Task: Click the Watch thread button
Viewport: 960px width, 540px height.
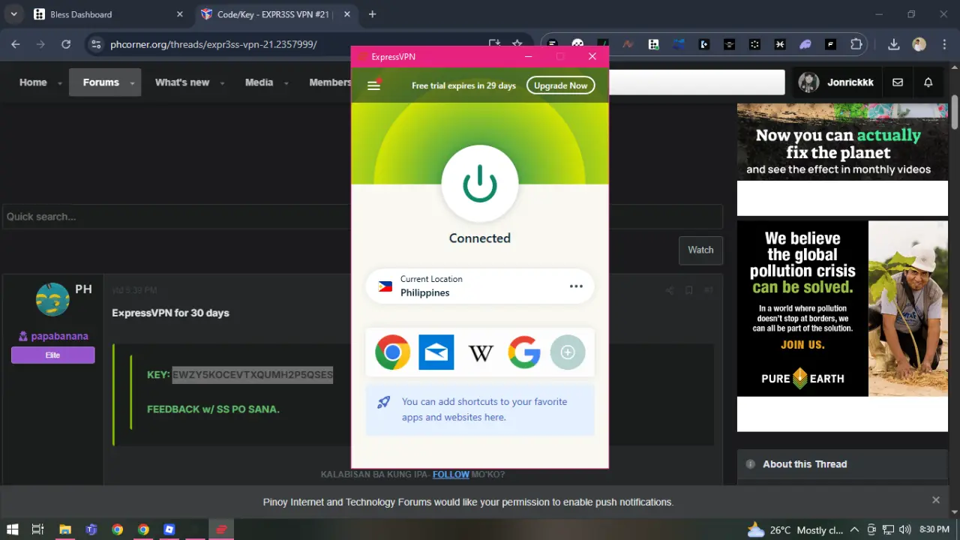Action: coord(700,250)
